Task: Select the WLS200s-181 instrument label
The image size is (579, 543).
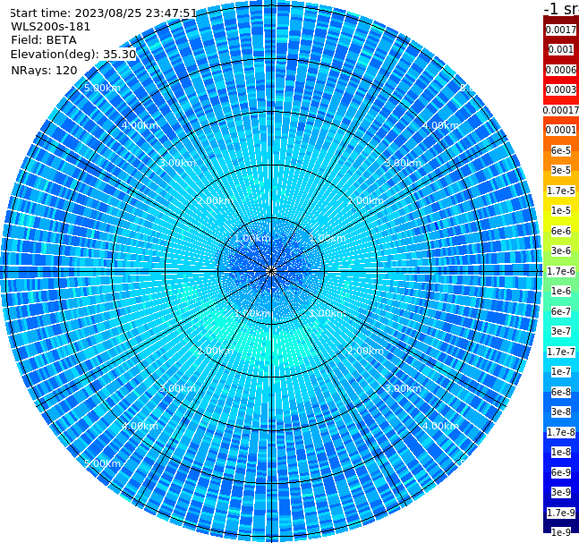Action: (x=51, y=27)
